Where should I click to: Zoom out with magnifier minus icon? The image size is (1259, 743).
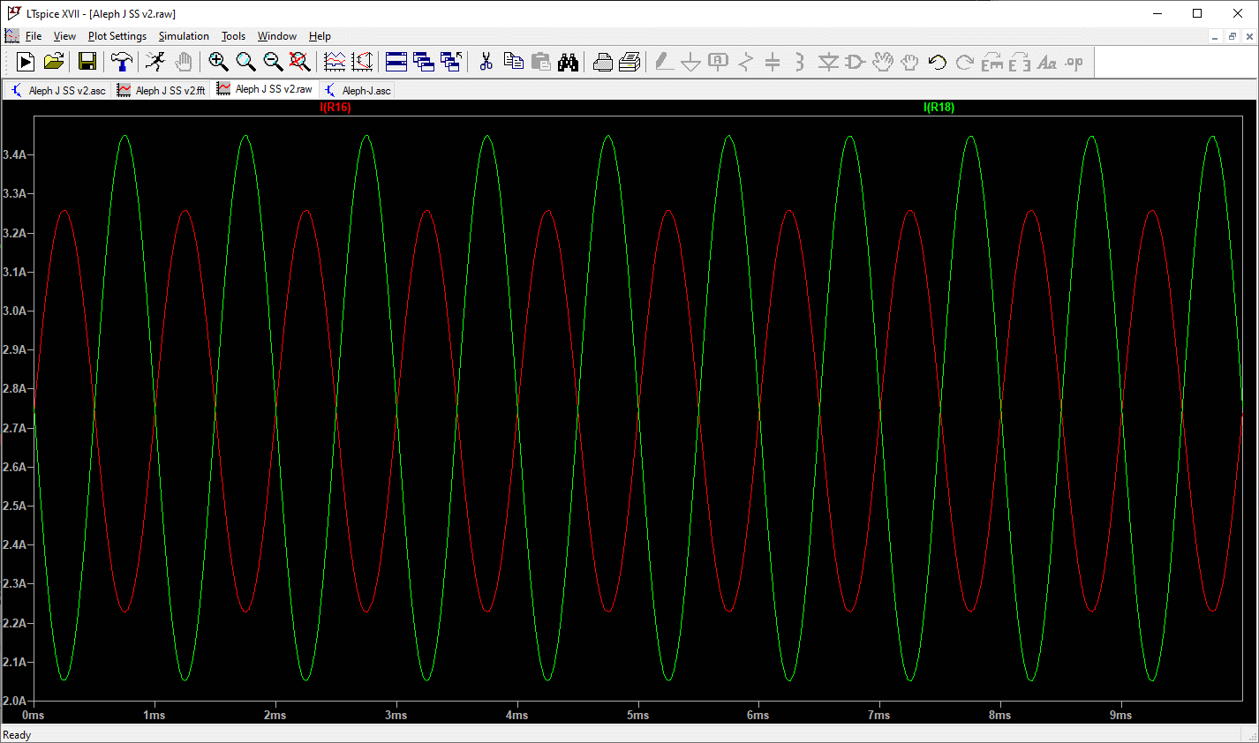(273, 62)
